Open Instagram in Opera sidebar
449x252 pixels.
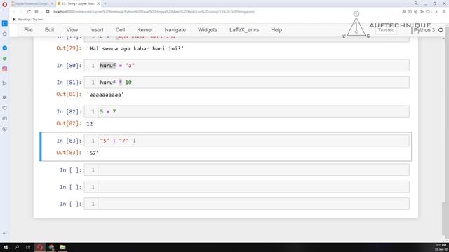(x=5, y=69)
